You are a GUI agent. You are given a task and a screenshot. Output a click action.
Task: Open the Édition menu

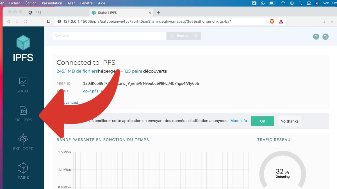(x=31, y=3)
